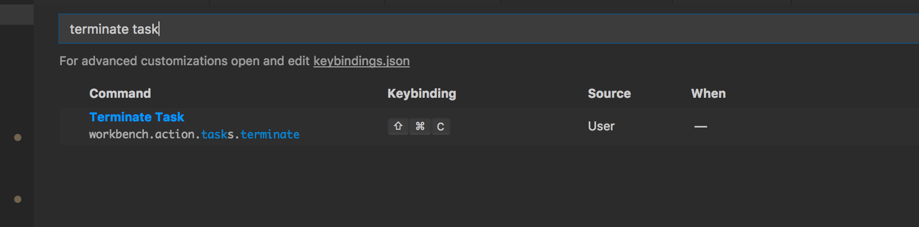Click the dash in the When column
Screen dimensions: 919x227
point(700,127)
